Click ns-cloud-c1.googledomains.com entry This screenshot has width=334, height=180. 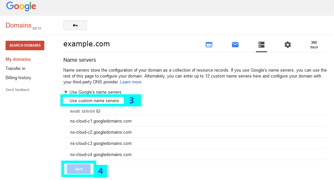click(x=101, y=121)
